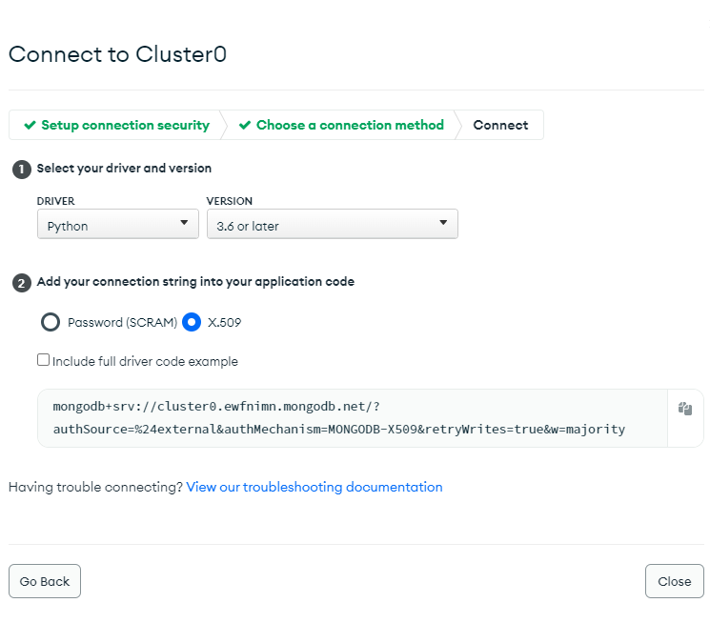Open the 3.6 or later version dropdown
This screenshot has height=623, width=710.
pyautogui.click(x=333, y=224)
